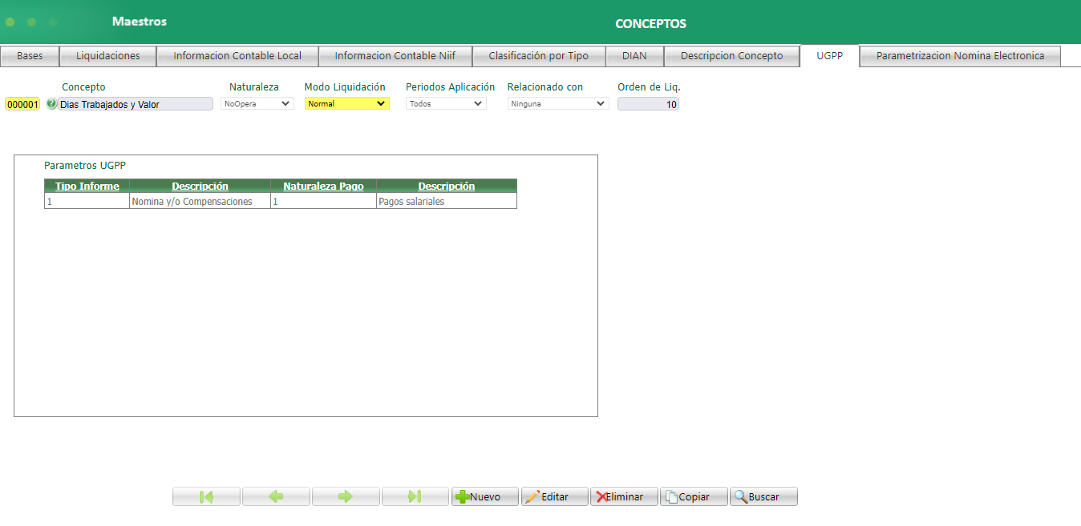
Task: Switch to the Liquidaciones tab
Action: tap(108, 56)
